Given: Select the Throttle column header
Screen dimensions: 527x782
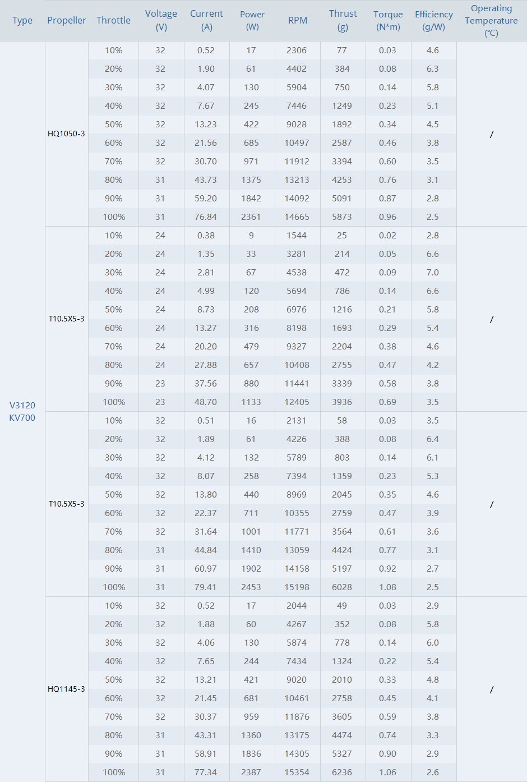Looking at the screenshot, I should point(113,21).
